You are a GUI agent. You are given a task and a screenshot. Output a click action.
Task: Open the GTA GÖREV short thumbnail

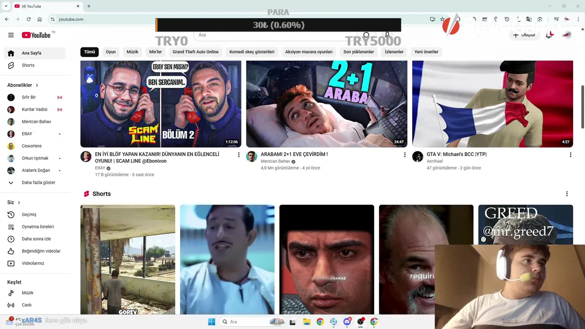tap(128, 260)
